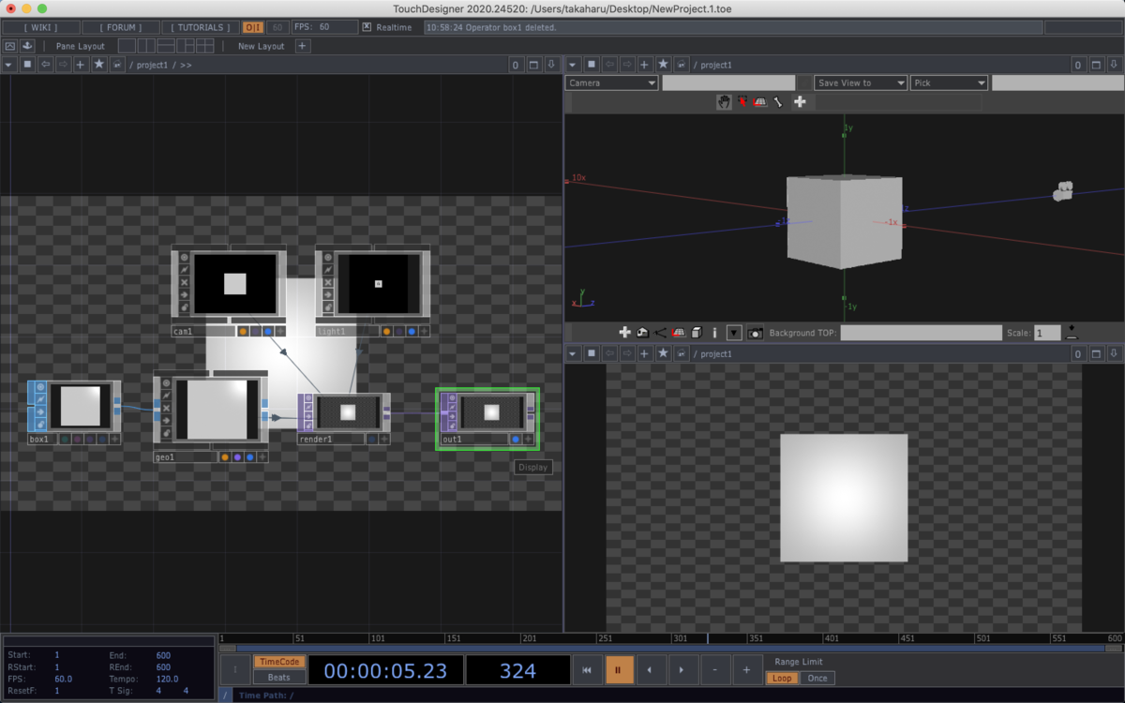Select the single-pane layout icon
This screenshot has width=1125, height=703.
pos(127,46)
